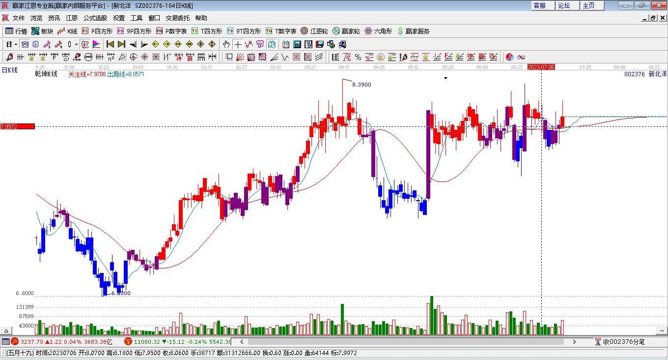
Task: Click the 8.3900 high price label
Action: 362,85
